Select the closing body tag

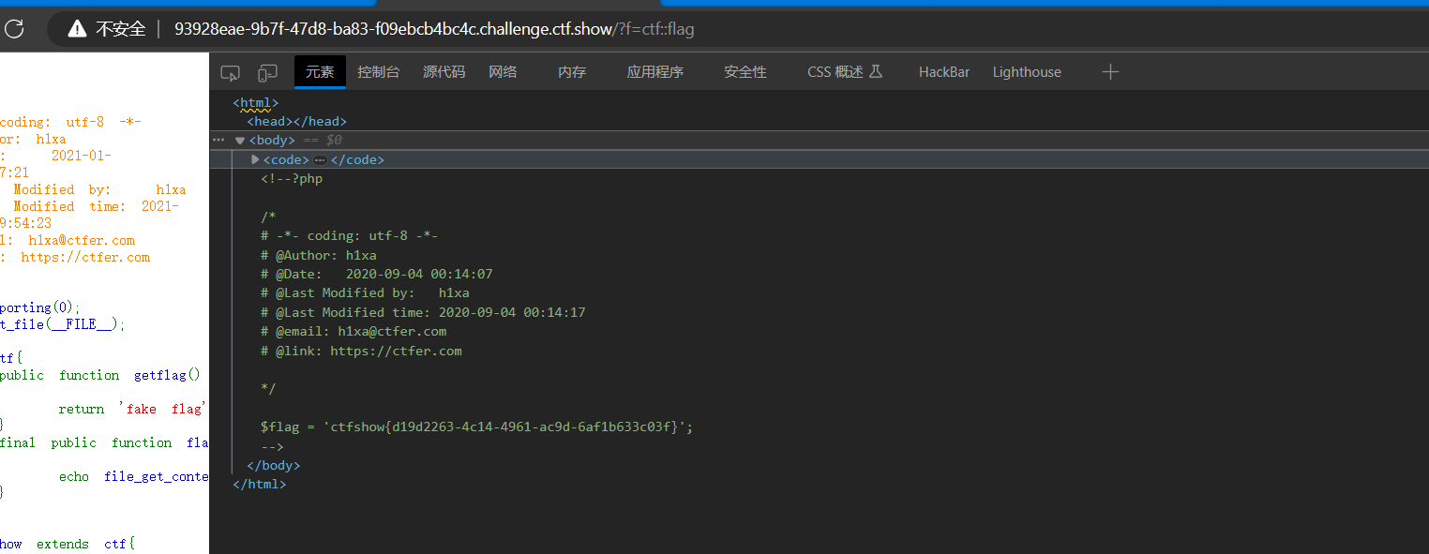coord(273,465)
